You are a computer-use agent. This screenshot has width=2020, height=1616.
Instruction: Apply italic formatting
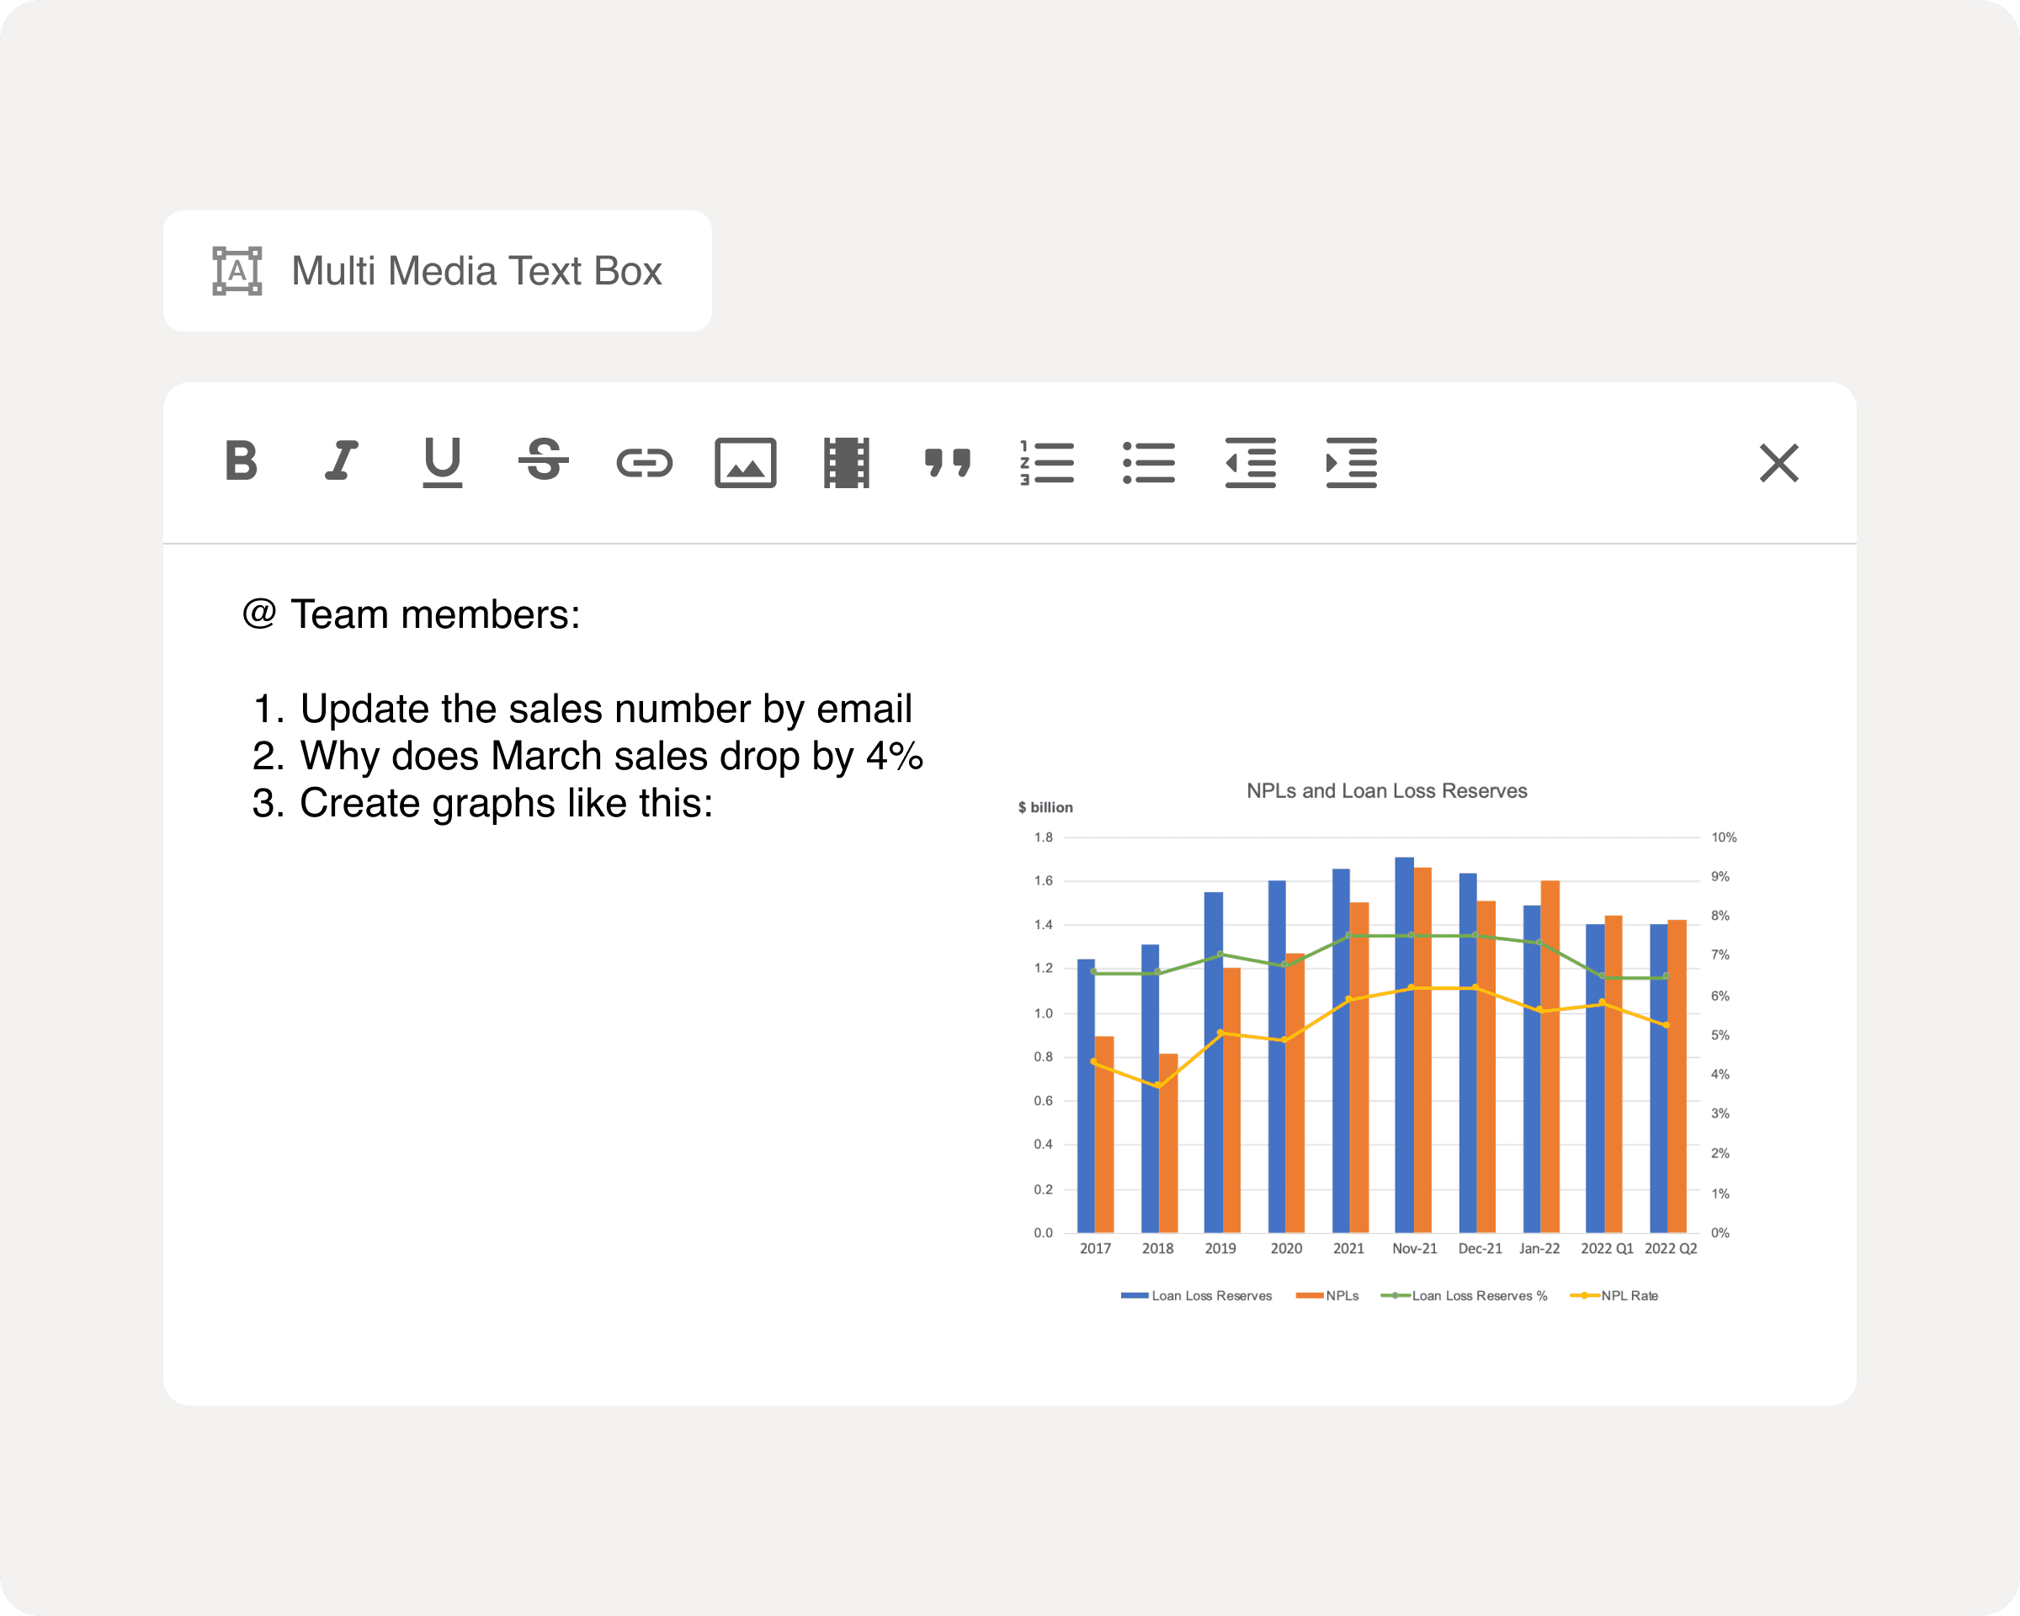tap(342, 462)
